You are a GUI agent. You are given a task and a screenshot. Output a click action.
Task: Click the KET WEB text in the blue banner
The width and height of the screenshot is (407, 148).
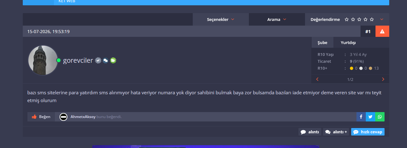(x=67, y=1)
